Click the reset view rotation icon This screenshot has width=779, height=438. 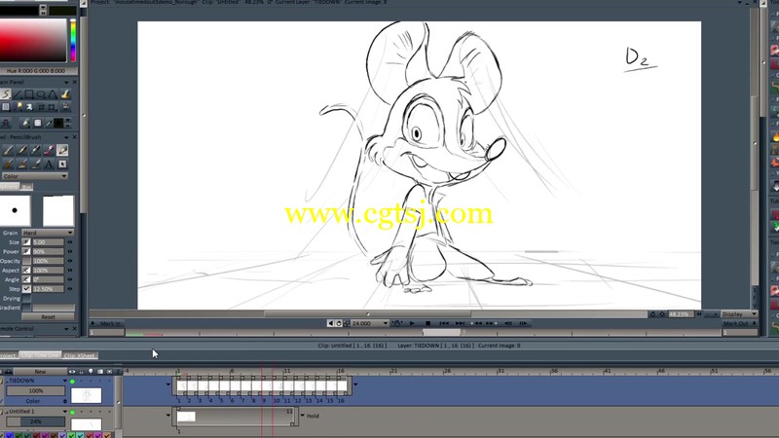[652, 314]
